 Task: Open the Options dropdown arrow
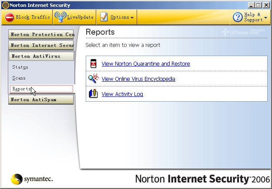132,18
